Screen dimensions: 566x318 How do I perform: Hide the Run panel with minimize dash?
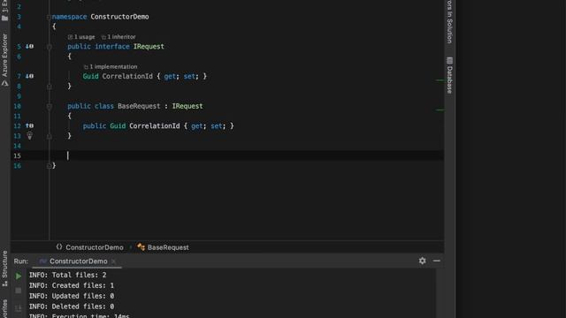[x=436, y=261]
